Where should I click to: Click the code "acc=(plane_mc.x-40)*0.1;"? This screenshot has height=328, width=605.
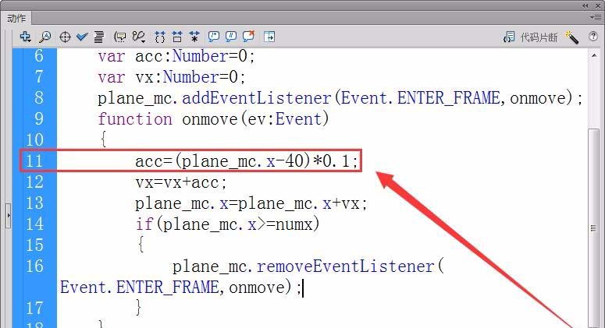point(247,161)
